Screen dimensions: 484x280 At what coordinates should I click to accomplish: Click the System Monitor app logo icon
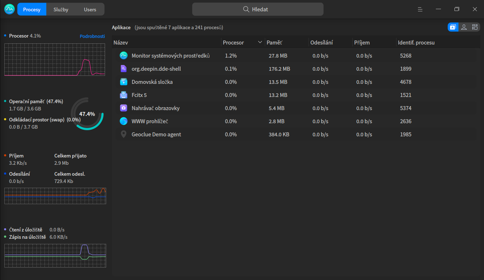pos(9,9)
